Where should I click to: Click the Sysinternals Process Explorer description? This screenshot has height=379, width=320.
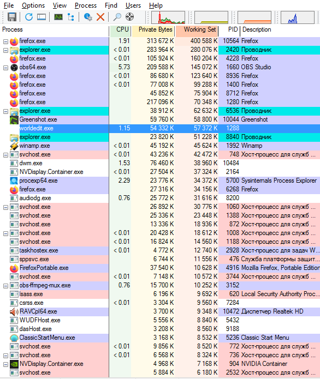[279, 181]
